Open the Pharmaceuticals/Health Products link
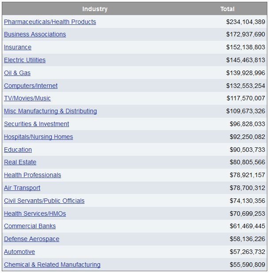 pyautogui.click(x=50, y=22)
